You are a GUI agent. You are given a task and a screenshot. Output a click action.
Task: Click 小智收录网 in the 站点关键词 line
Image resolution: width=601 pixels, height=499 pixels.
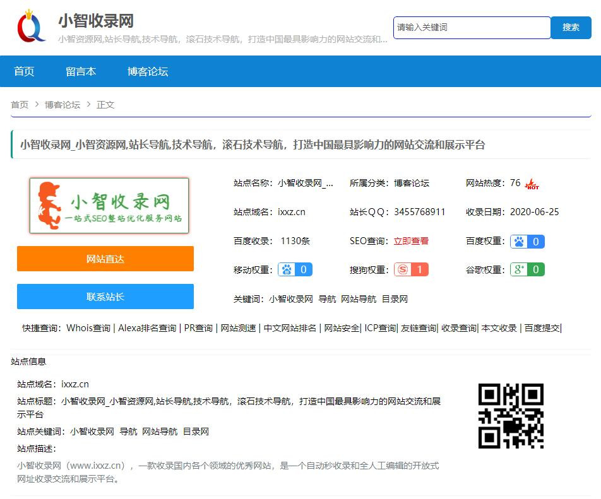pos(92,431)
